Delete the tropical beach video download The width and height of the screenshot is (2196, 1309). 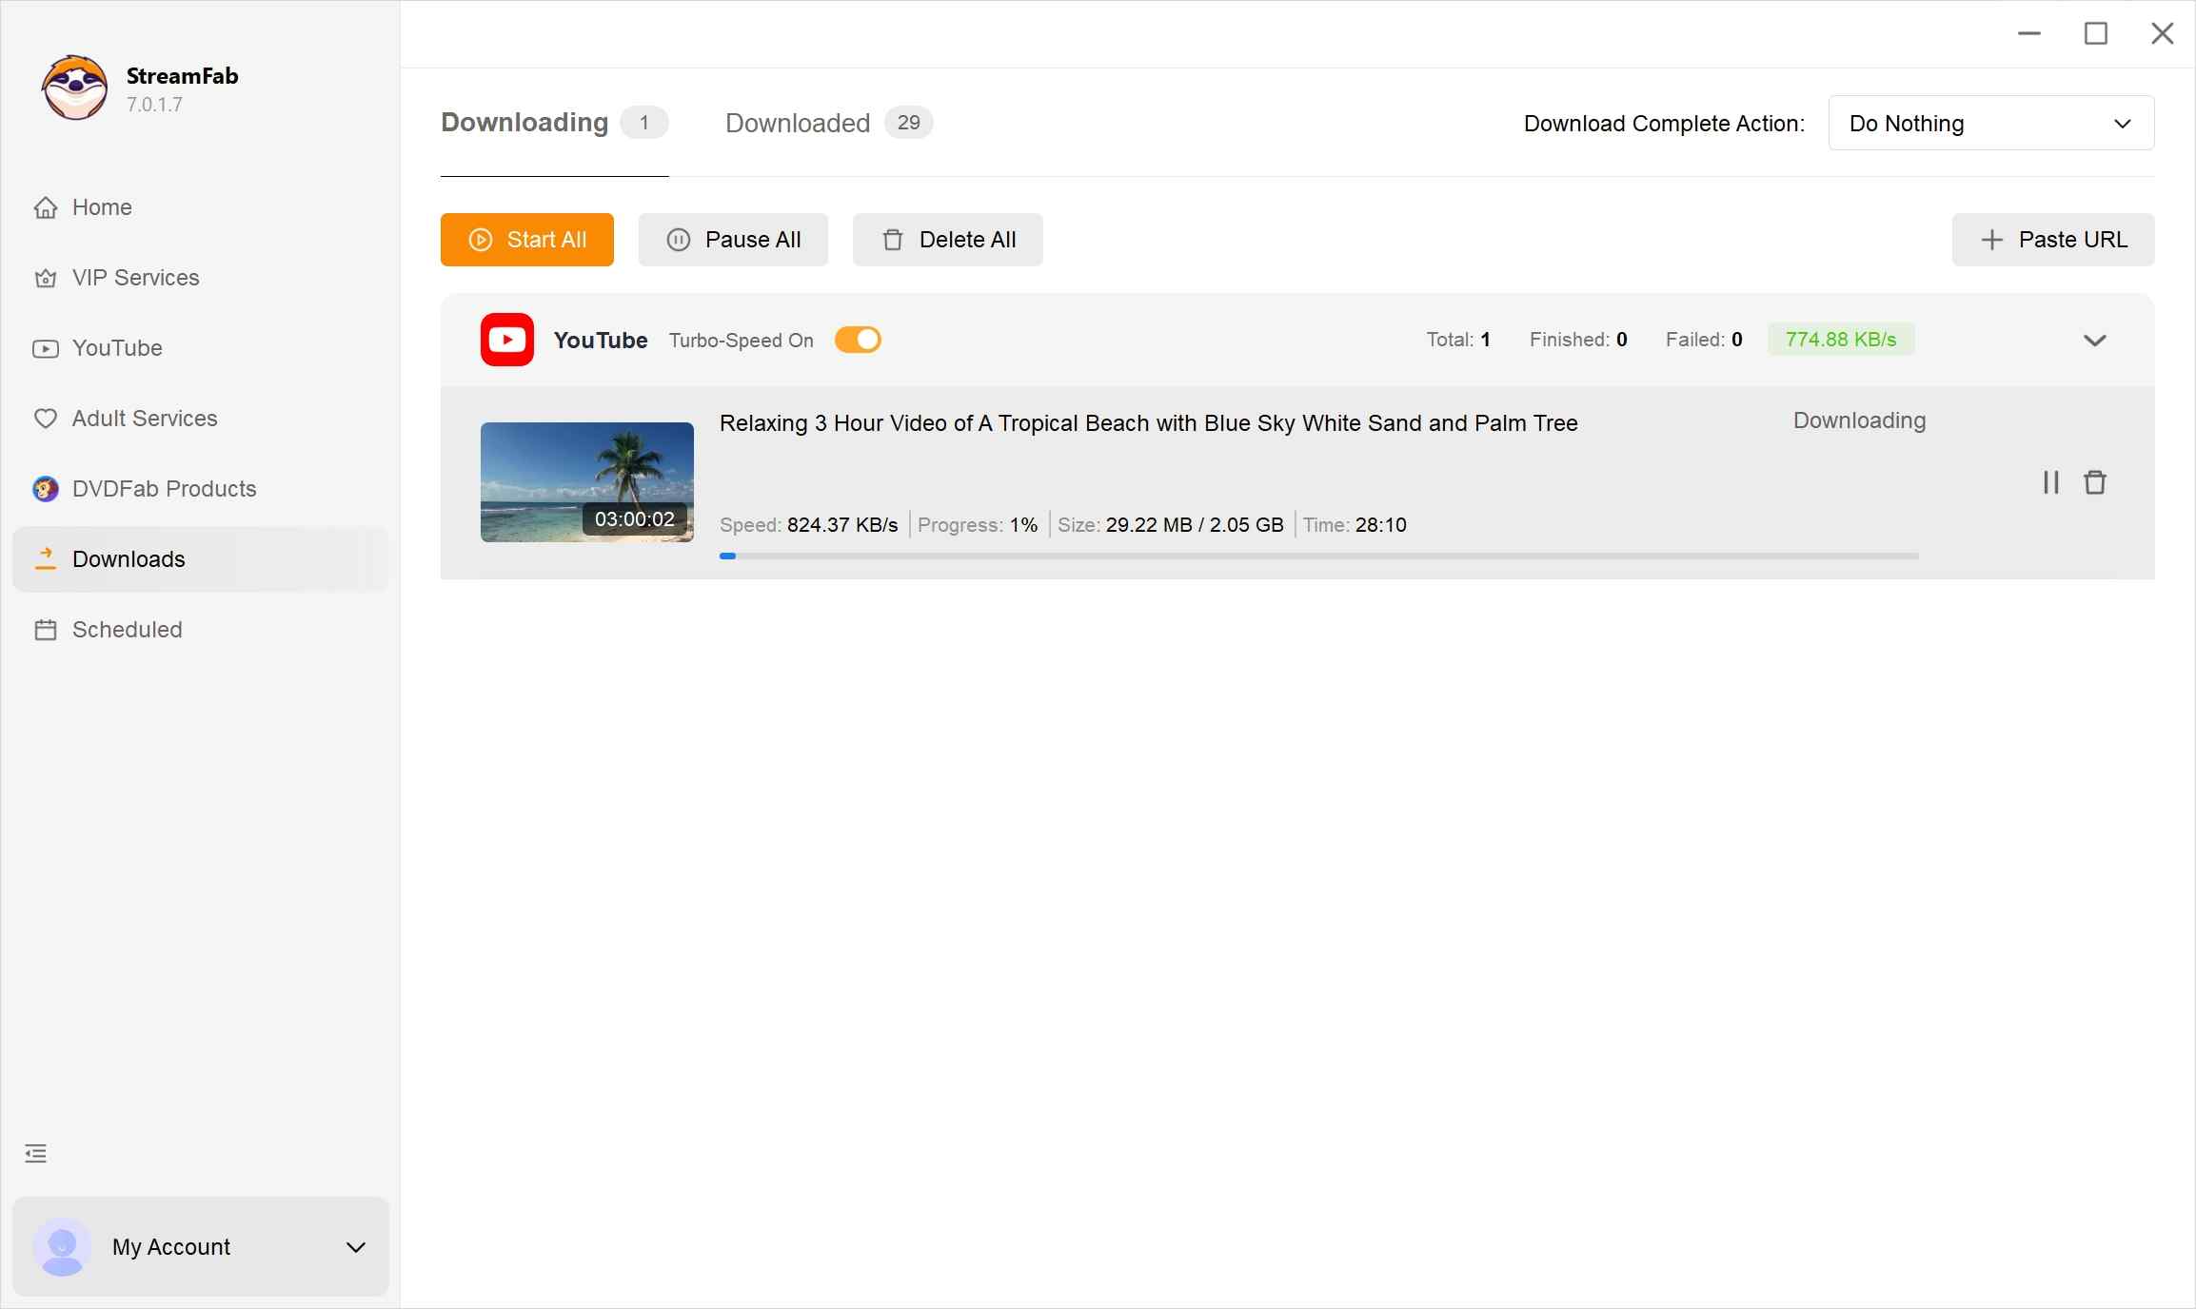click(2094, 482)
